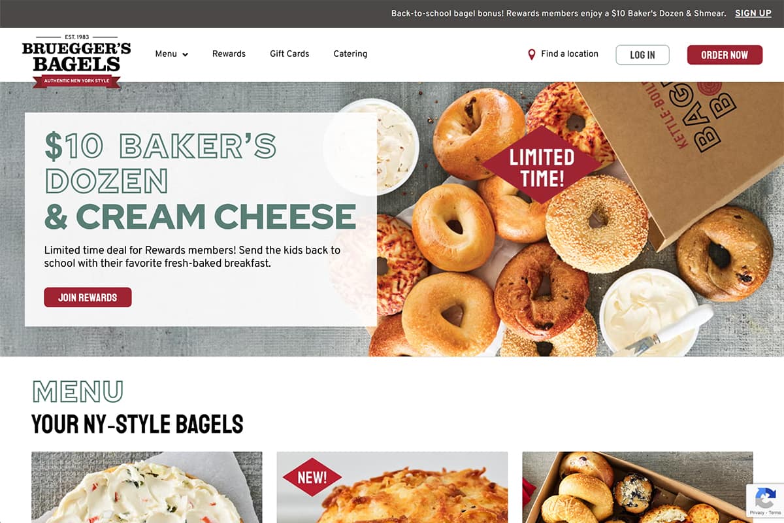Screen dimensions: 784x523
Task: Open the new cheesy bagel thumbnail
Action: tap(392, 487)
